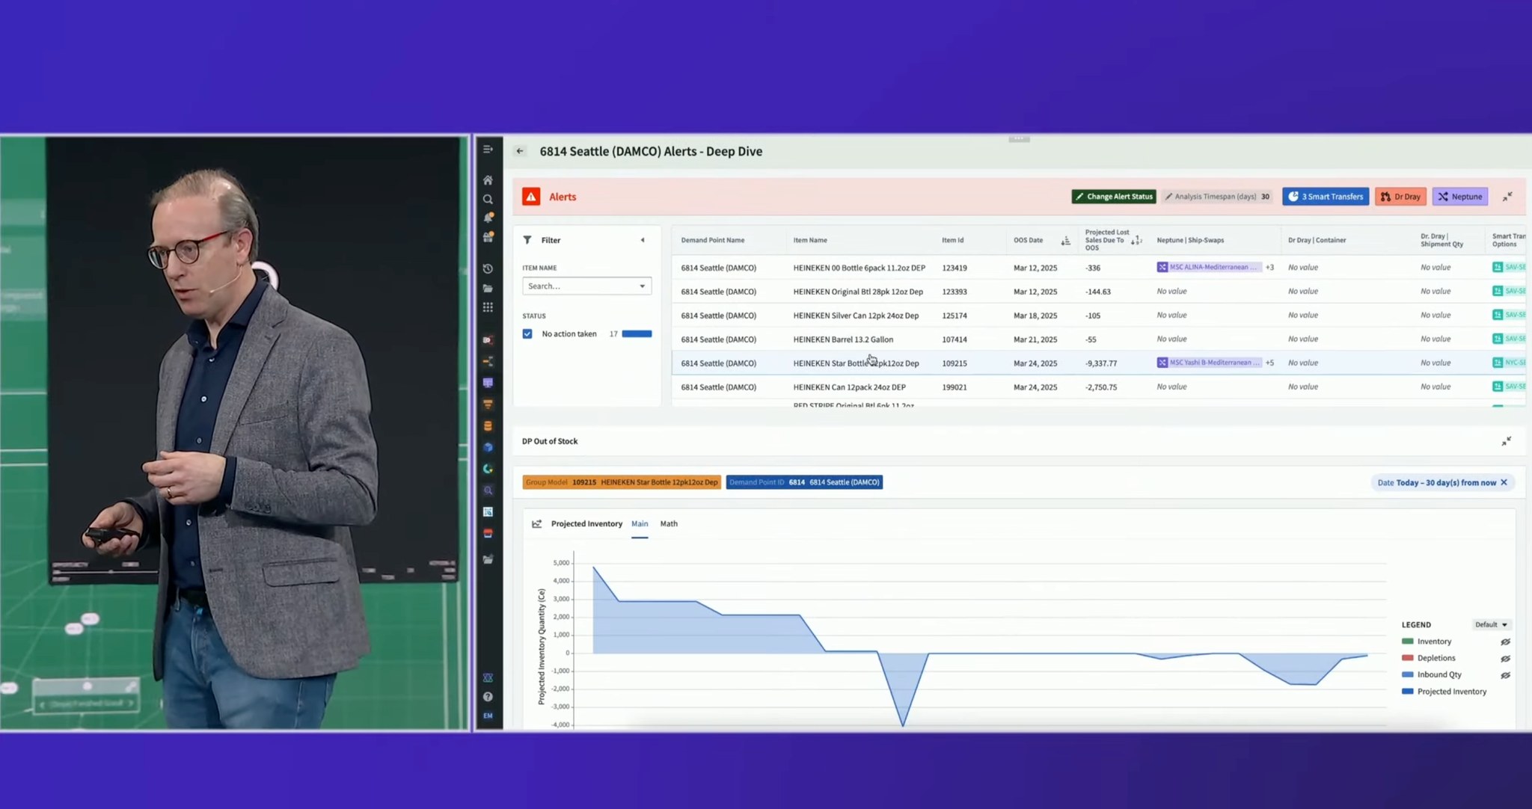The height and width of the screenshot is (809, 1532).
Task: Collapse the Filter panel arrow
Action: point(642,240)
